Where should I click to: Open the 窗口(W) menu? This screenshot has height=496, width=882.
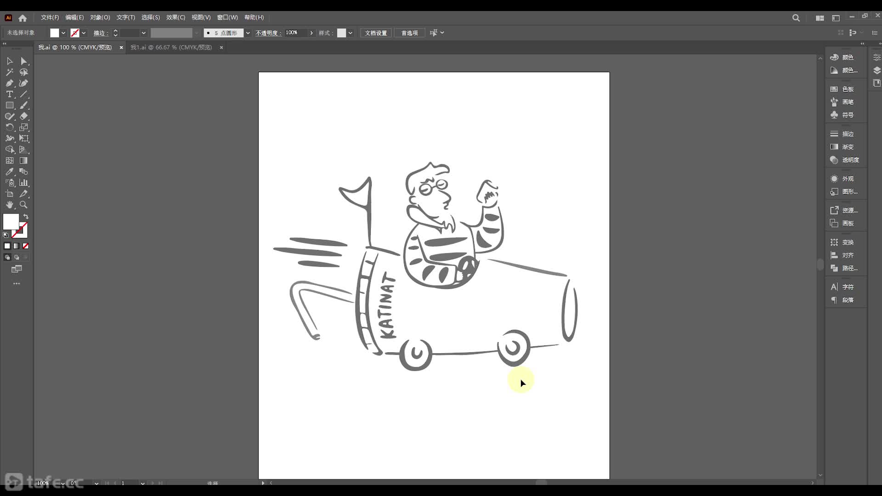tap(227, 17)
